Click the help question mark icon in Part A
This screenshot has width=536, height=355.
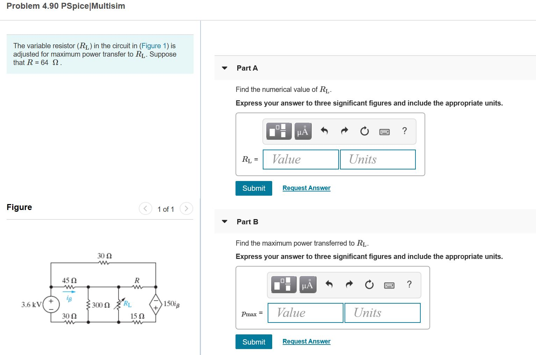405,131
